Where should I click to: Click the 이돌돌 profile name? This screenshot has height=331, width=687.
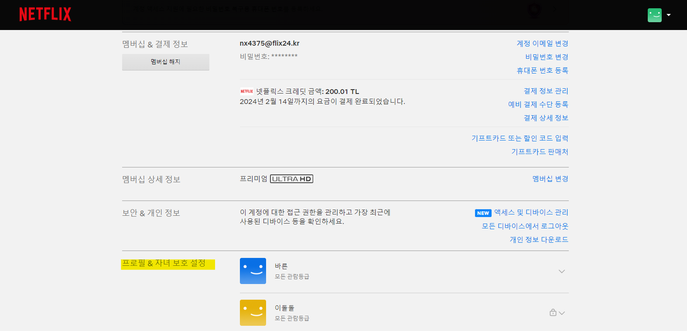284,308
